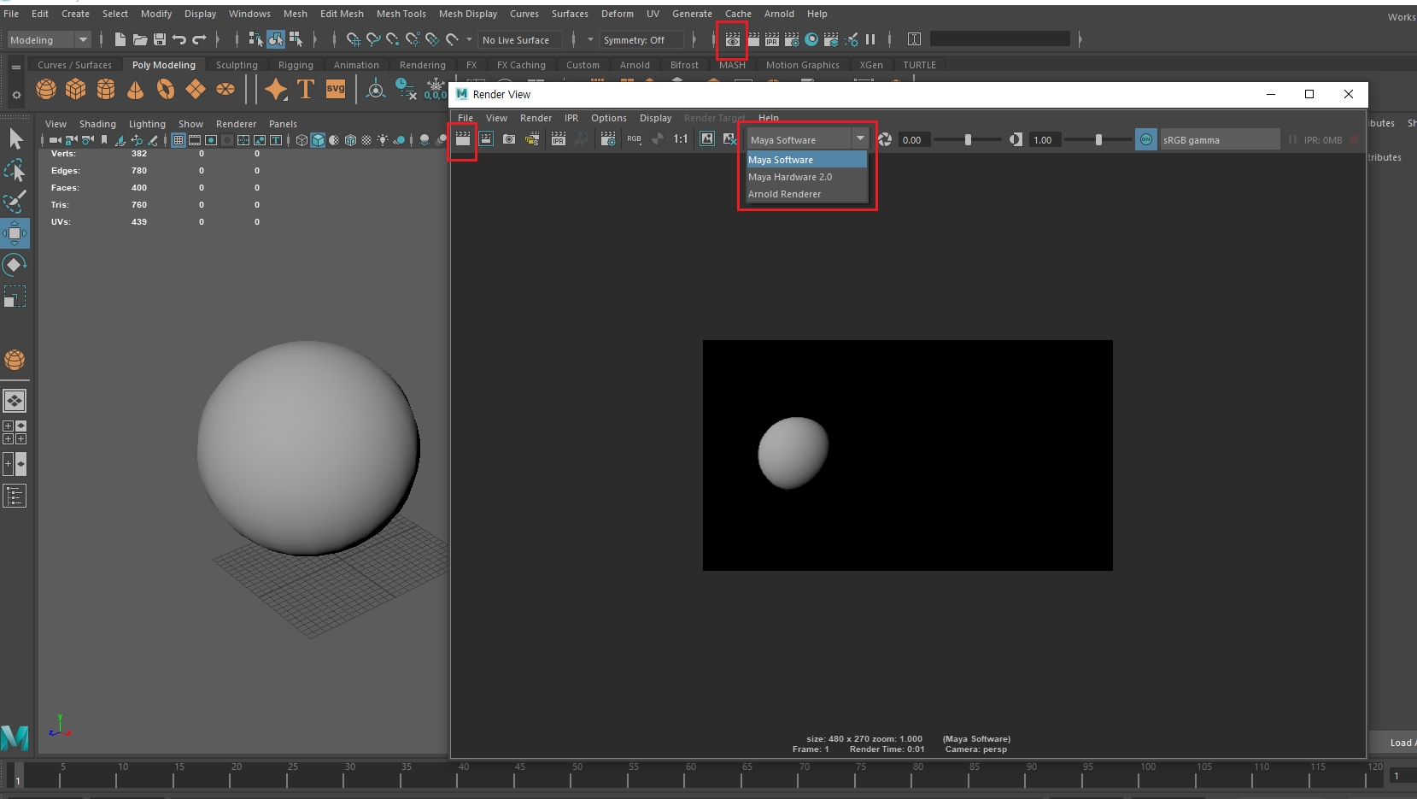Start IPR render from the status line
This screenshot has width=1417, height=799.
click(772, 39)
